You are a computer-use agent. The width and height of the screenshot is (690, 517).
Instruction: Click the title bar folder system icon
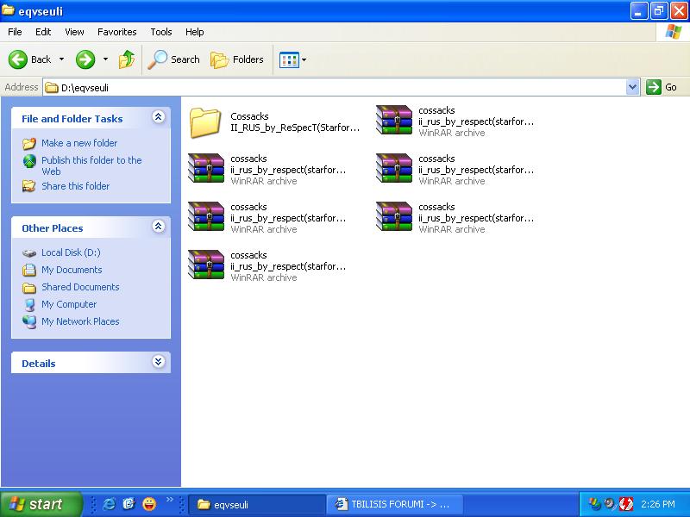9,10
